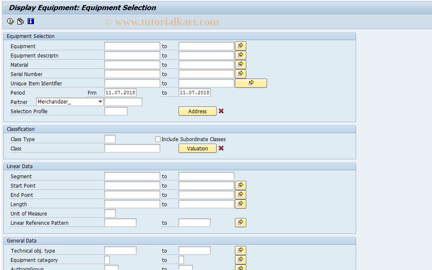This screenshot has width=432, height=270.
Task: Open multiple selection for Material
Action: pyautogui.click(x=240, y=64)
